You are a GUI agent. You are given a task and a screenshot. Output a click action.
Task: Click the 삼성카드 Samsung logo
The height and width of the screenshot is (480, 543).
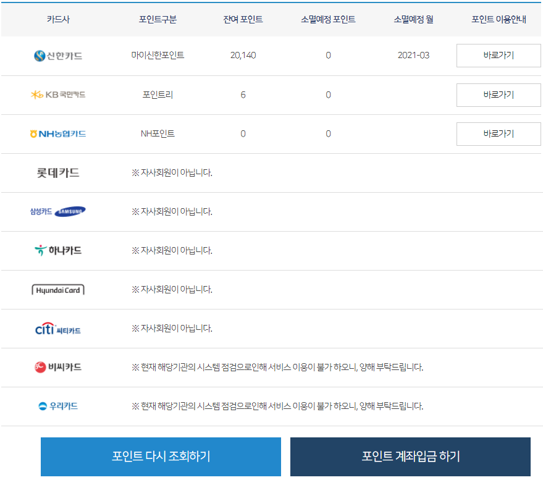pos(58,211)
